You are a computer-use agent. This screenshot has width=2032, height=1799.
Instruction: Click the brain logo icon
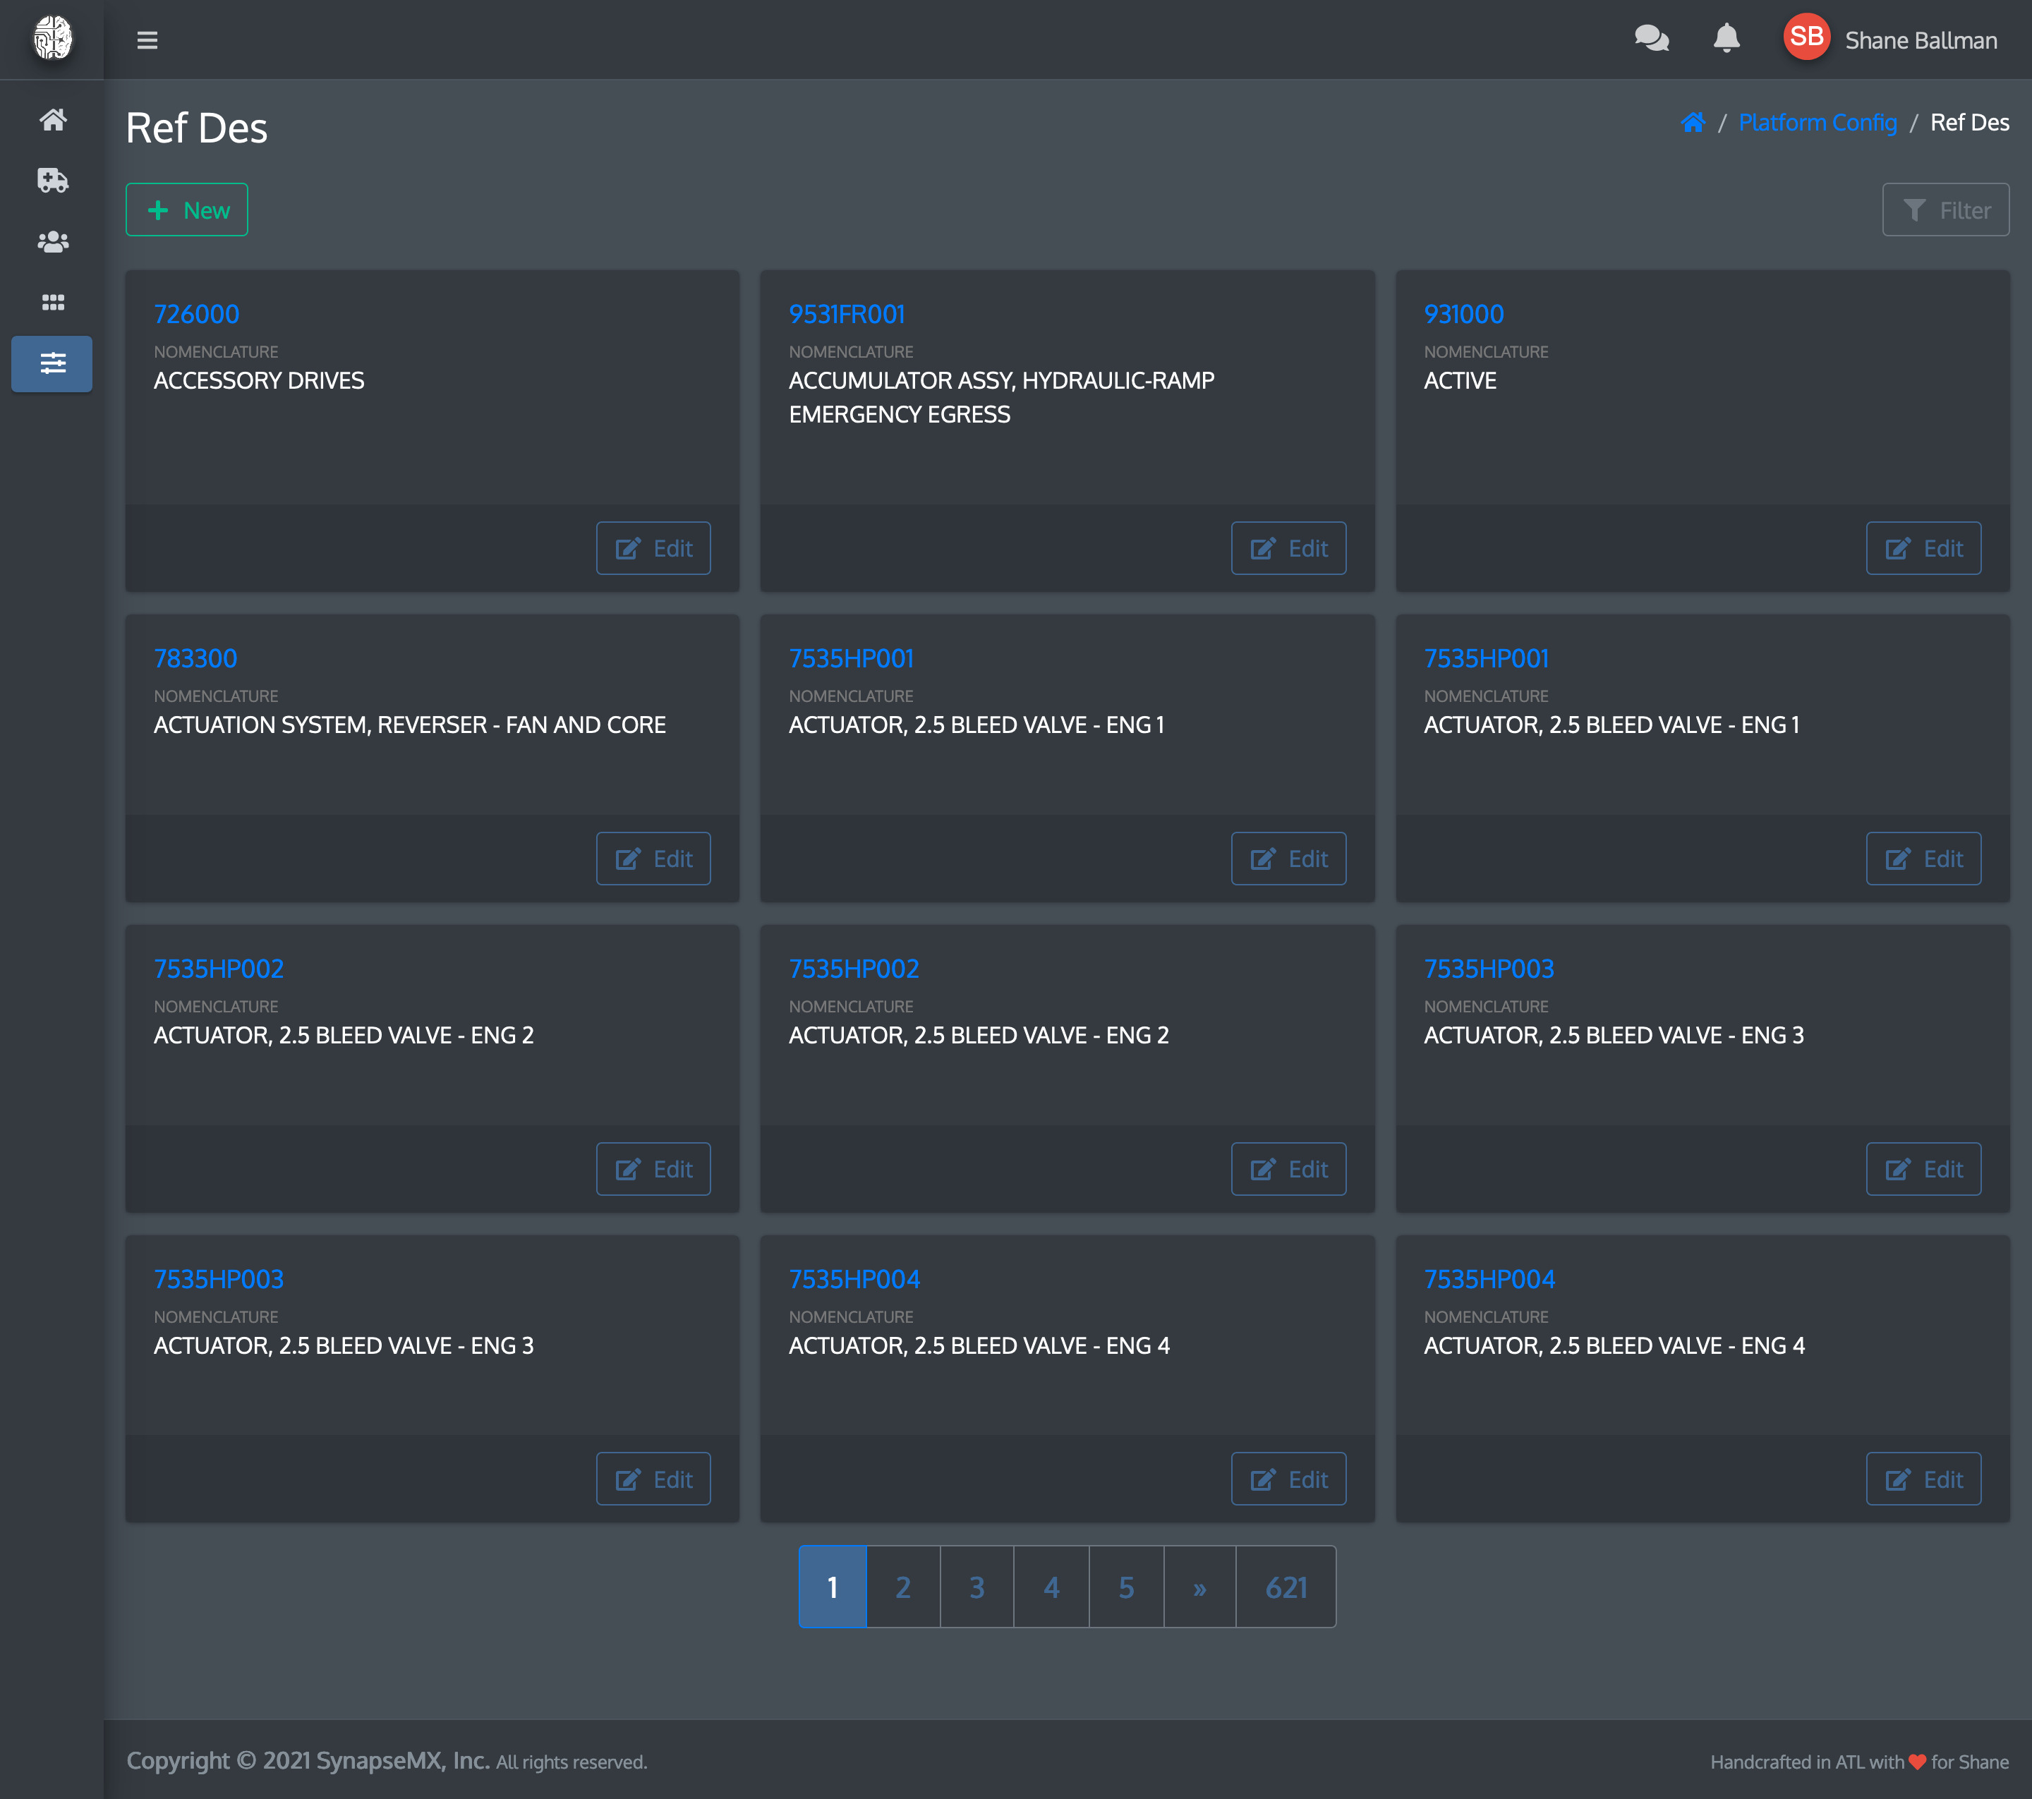(53, 40)
